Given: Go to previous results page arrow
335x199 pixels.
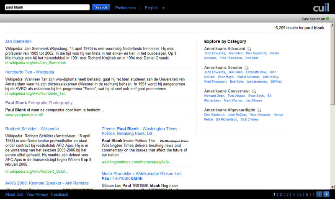Looking at the screenshot, I should (319, 194).
